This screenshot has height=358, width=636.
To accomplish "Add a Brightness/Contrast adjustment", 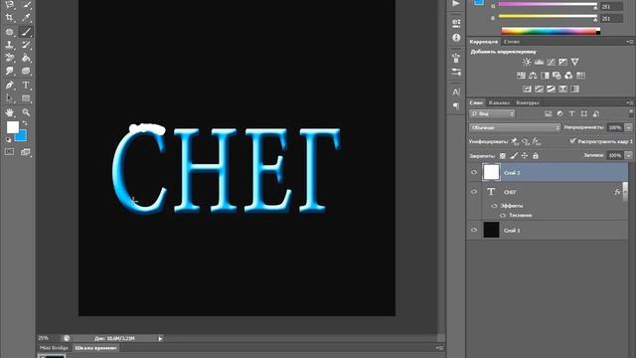I will click(527, 62).
